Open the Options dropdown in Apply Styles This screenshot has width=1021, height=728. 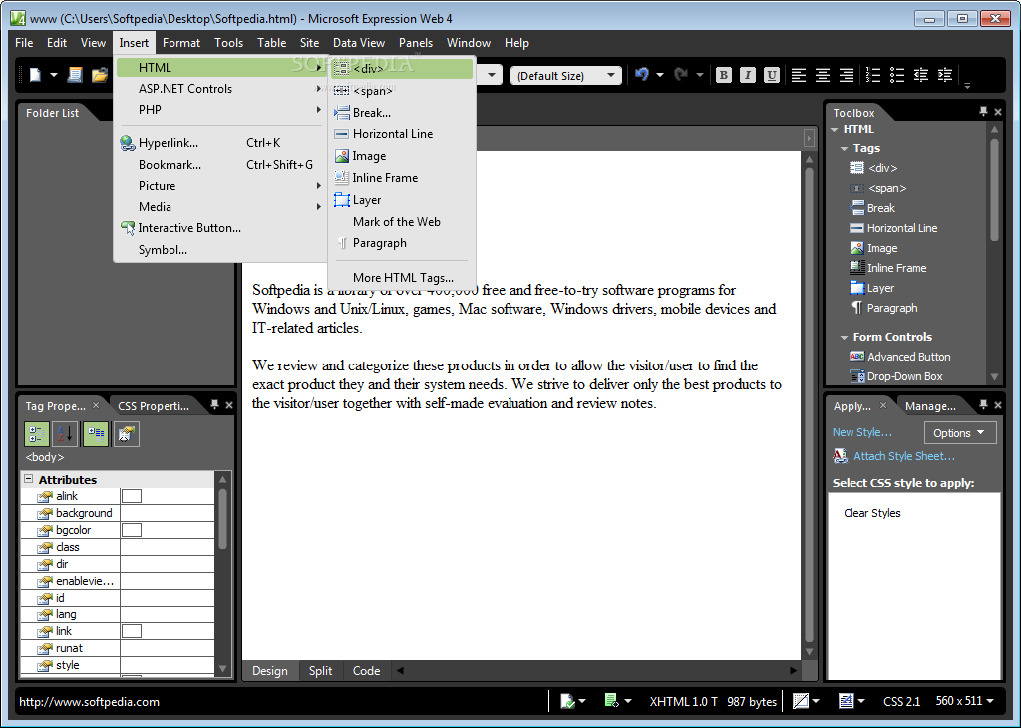click(x=960, y=432)
